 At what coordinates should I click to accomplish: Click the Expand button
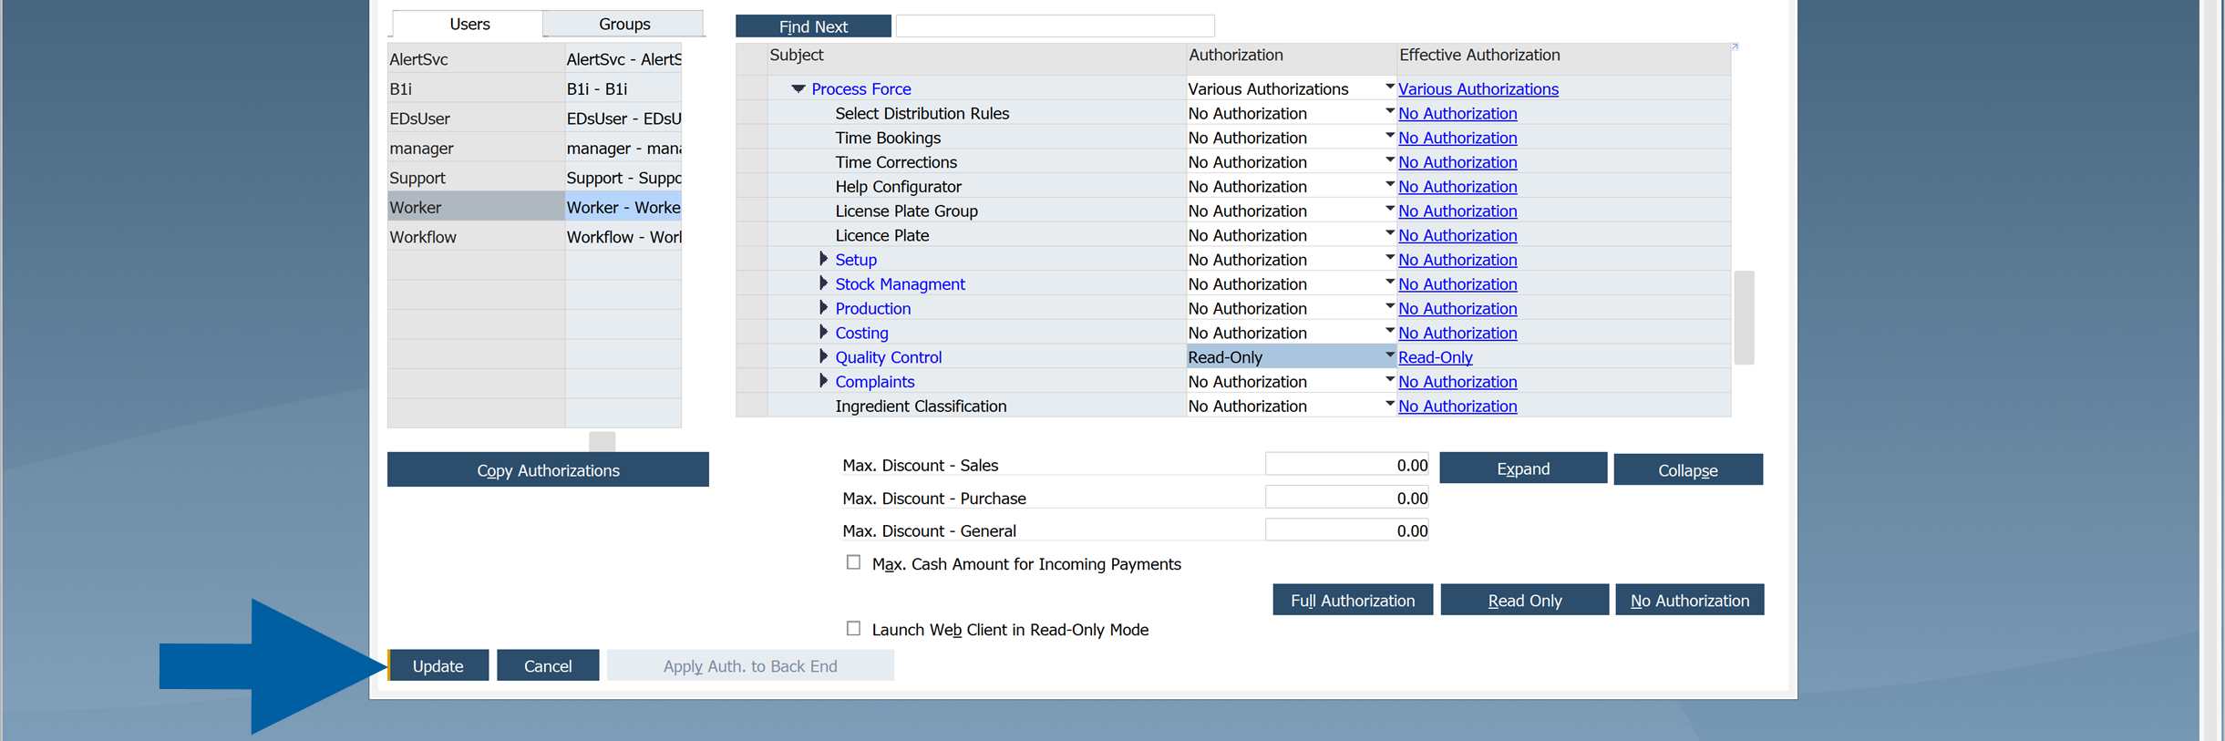tap(1523, 468)
